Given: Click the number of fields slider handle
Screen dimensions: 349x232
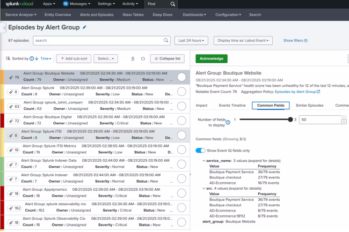Looking at the screenshot, I should pyautogui.click(x=291, y=119).
